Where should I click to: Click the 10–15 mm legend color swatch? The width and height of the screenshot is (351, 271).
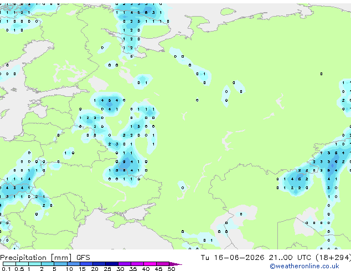(73, 264)
